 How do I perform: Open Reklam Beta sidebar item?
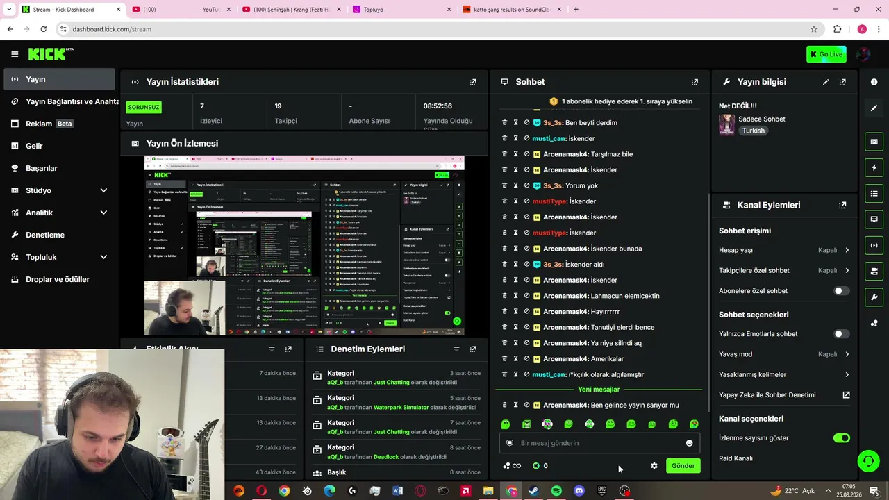[x=59, y=124]
